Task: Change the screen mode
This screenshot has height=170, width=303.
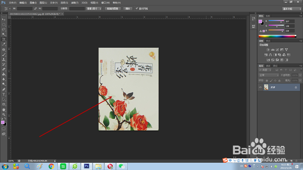Action: [4, 134]
